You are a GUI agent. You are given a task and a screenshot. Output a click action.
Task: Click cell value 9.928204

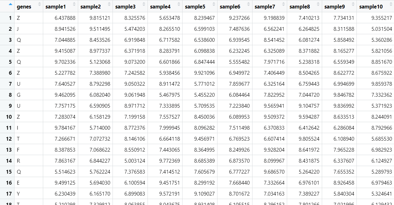click(274, 150)
